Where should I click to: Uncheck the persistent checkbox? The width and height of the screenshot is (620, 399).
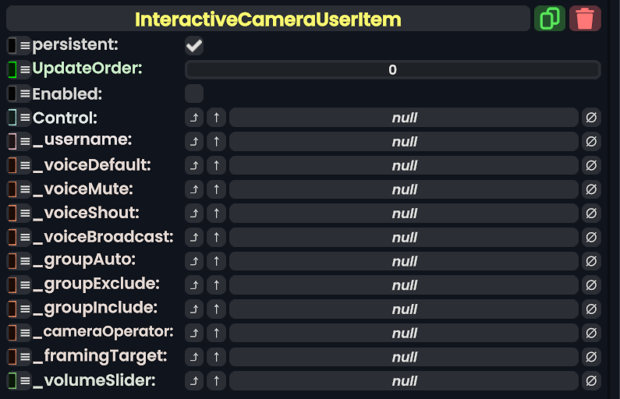tap(194, 46)
